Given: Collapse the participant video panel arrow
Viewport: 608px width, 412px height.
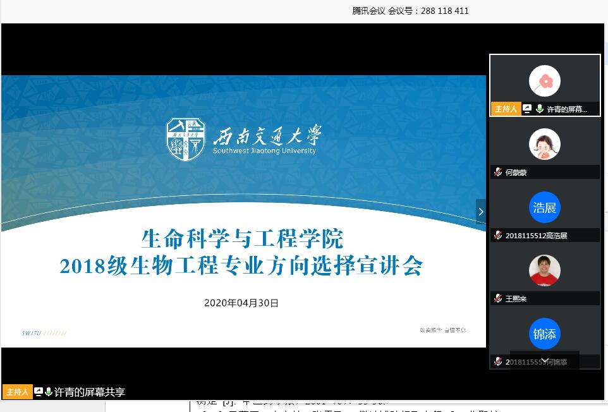Looking at the screenshot, I should (481, 212).
